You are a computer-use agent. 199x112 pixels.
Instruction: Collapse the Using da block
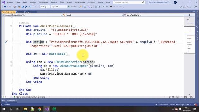[x=11, y=66]
